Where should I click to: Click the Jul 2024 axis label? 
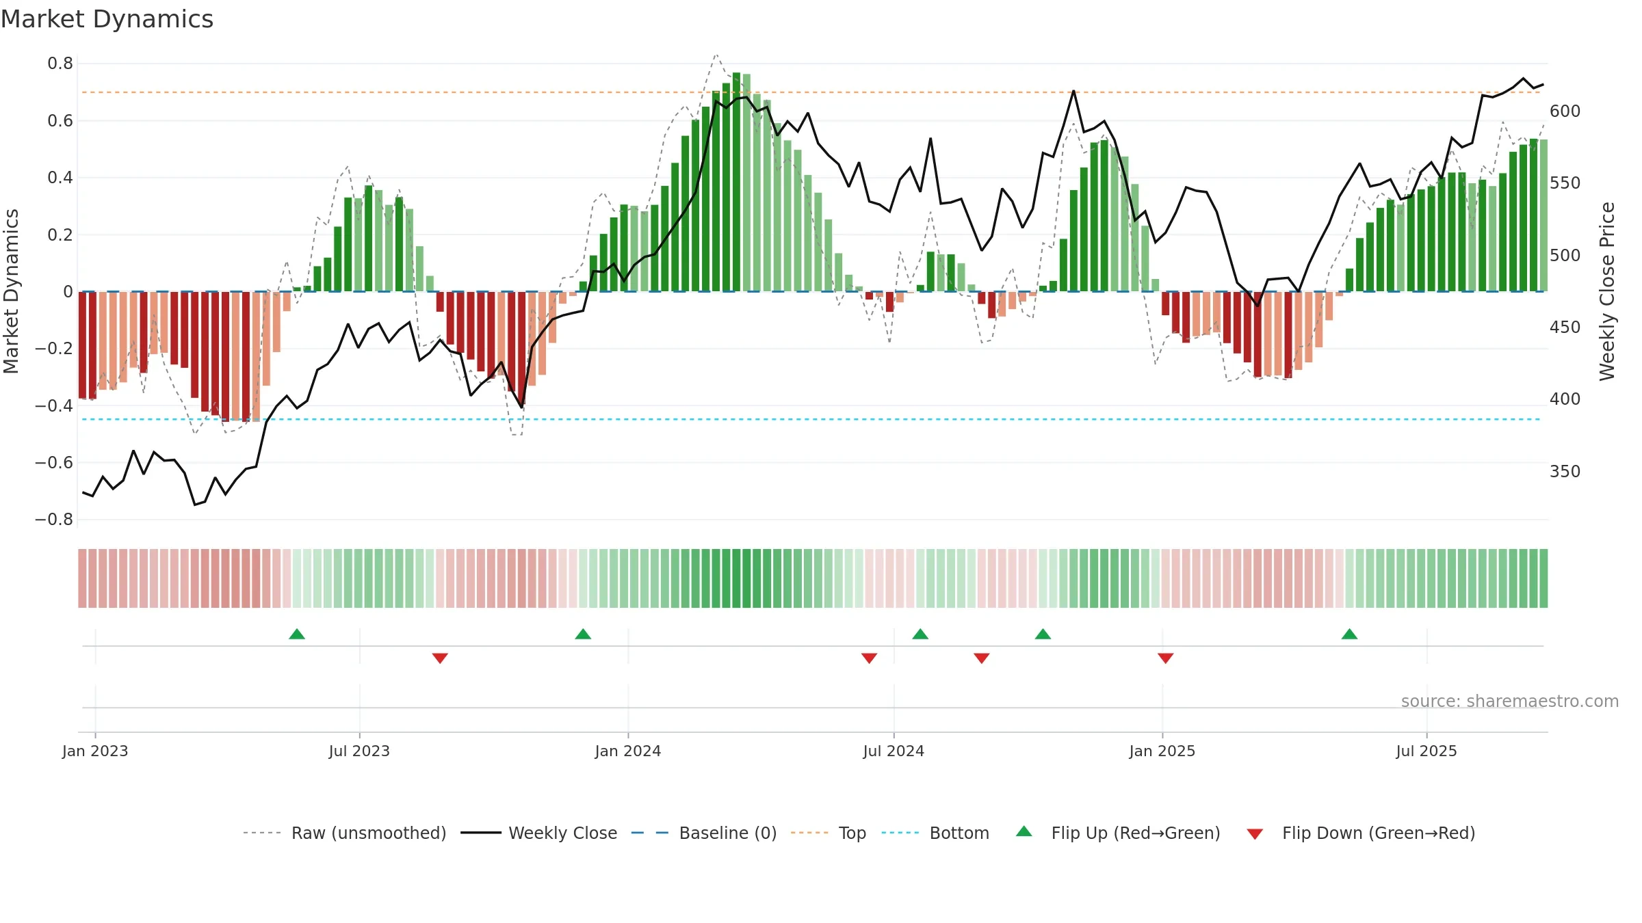[x=894, y=751]
